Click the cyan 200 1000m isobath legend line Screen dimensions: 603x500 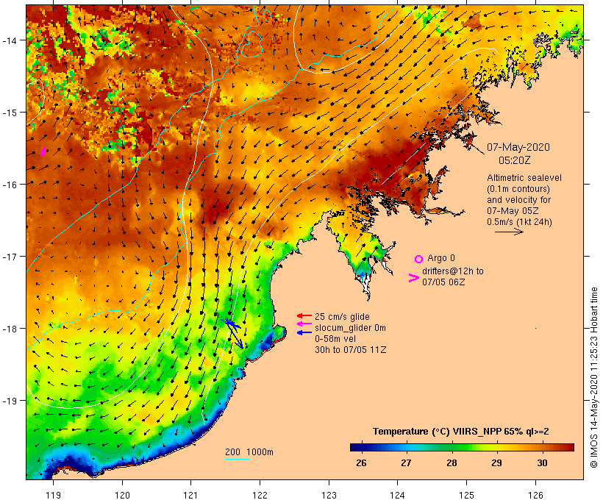point(238,459)
